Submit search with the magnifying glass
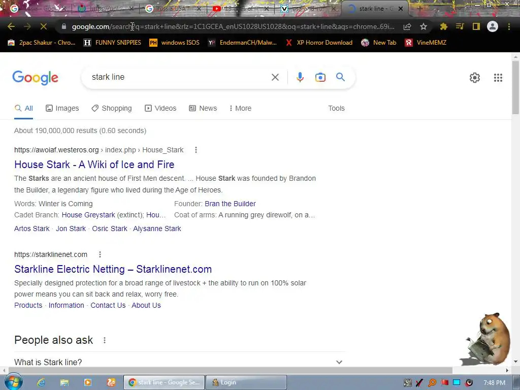 [341, 77]
